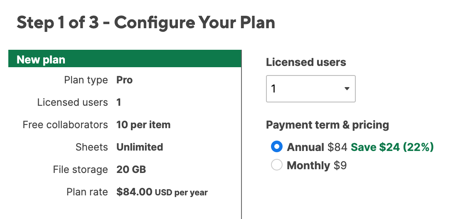Screen dimensions: 458x219
Task: Click the Licensed users label above dropdown
Action: pyautogui.click(x=306, y=63)
